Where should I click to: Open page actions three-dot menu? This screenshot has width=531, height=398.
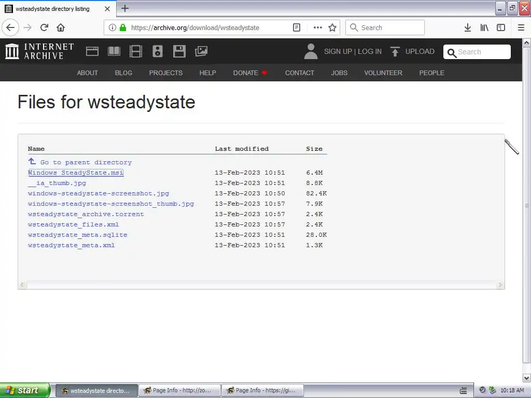(x=317, y=27)
